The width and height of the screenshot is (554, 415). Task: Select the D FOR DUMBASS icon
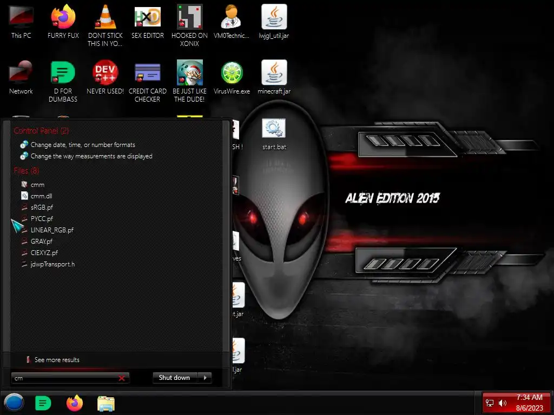tap(63, 81)
